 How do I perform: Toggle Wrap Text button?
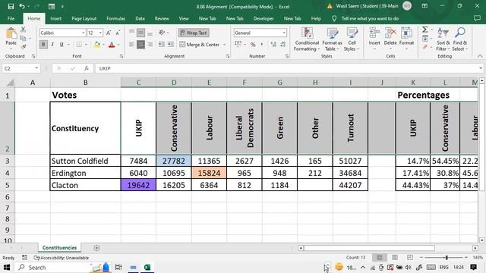point(194,33)
